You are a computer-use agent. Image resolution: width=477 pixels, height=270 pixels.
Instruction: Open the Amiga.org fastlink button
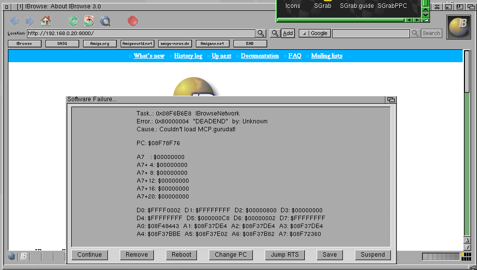tap(100, 44)
